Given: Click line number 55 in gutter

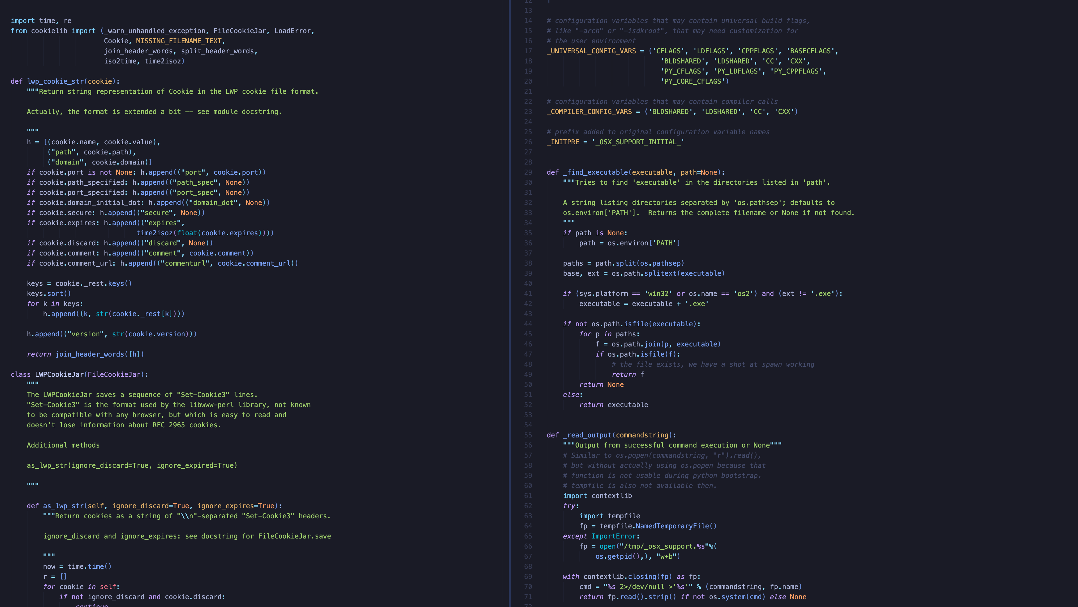Looking at the screenshot, I should tap(528, 435).
